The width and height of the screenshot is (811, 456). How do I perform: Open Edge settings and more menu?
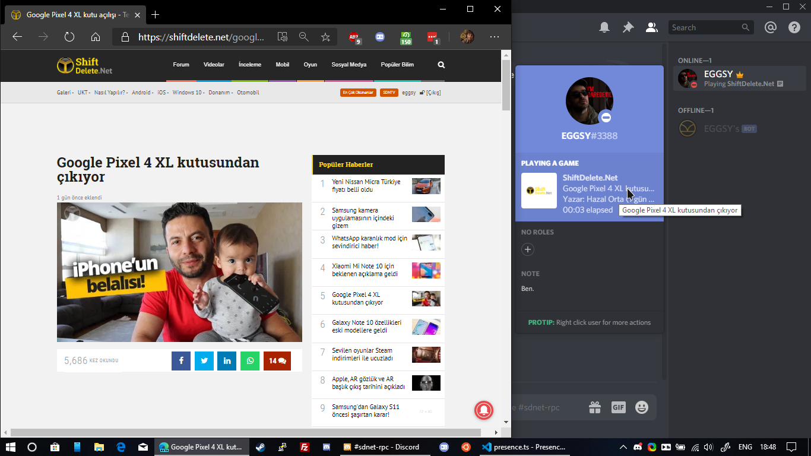pyautogui.click(x=495, y=37)
